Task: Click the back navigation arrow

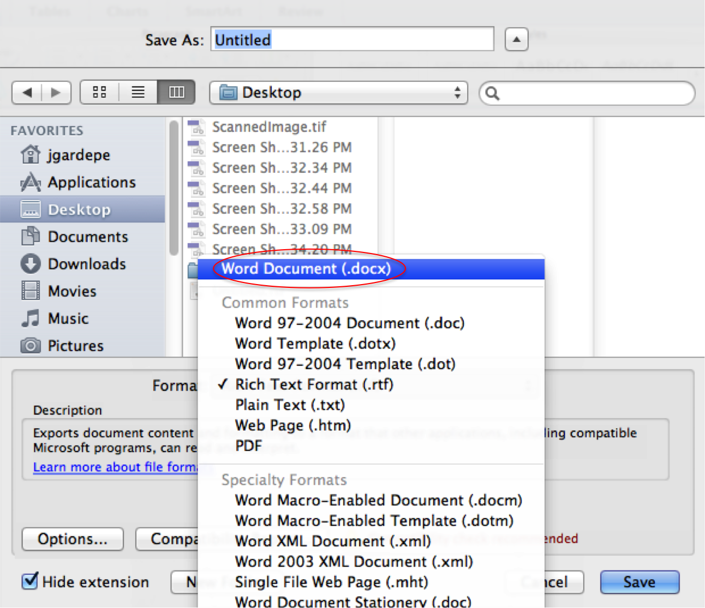Action: pyautogui.click(x=27, y=92)
